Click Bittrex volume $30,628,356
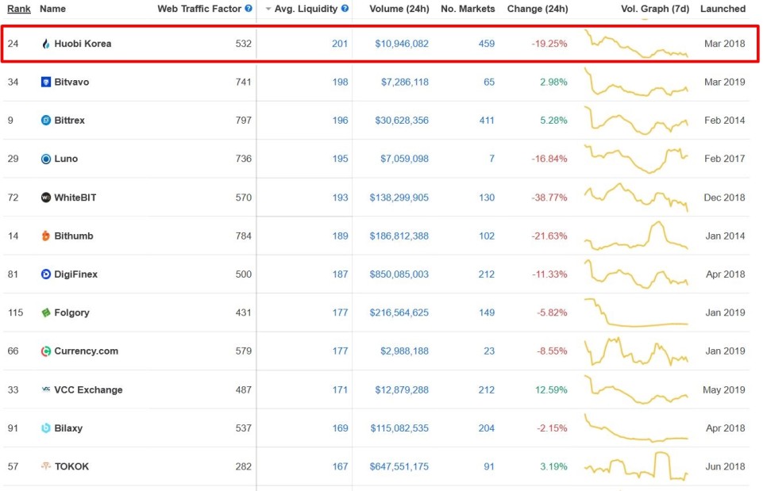This screenshot has height=491, width=767. click(402, 121)
